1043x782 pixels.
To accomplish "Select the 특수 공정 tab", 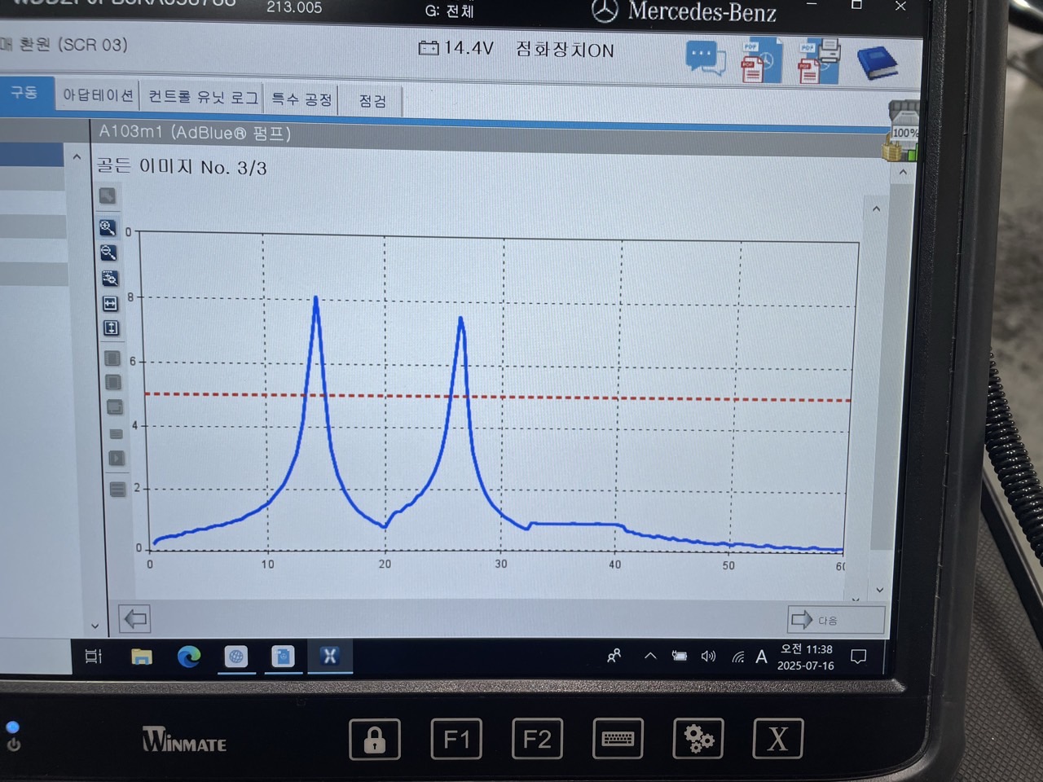I will click(x=301, y=99).
